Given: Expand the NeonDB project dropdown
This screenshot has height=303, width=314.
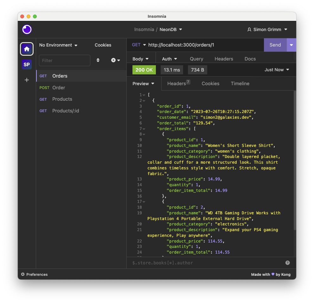Looking at the screenshot, I should 171,29.
